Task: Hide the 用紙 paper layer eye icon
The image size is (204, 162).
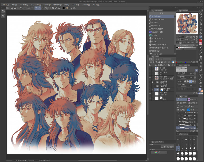Action: coord(150,98)
